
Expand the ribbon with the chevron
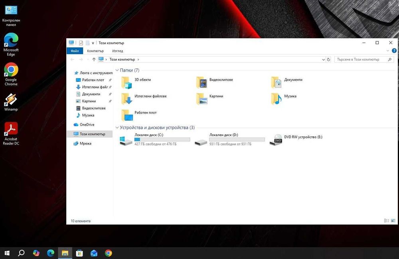tap(388, 51)
